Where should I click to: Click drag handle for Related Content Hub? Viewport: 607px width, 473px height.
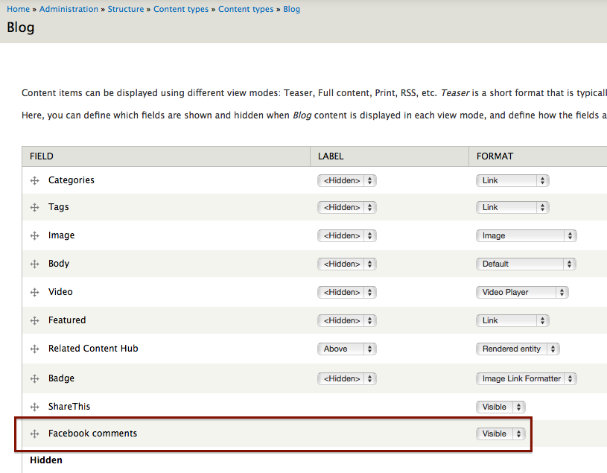34,349
